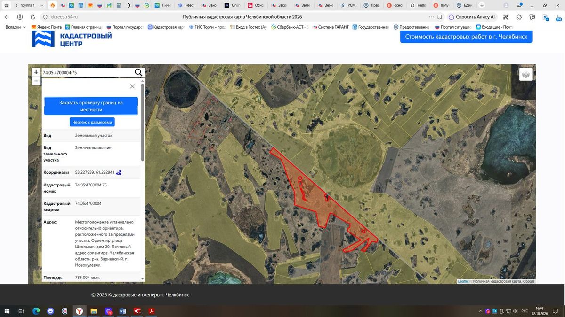The width and height of the screenshot is (565, 317).
Task: Open Adobe Acrobat from the taskbar
Action: [152, 311]
